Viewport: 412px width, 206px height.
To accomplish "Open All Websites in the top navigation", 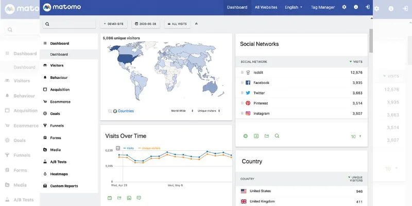I will 266,7.
